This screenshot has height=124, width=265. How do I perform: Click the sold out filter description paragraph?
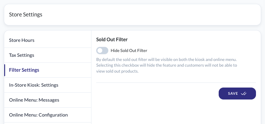click(167, 65)
